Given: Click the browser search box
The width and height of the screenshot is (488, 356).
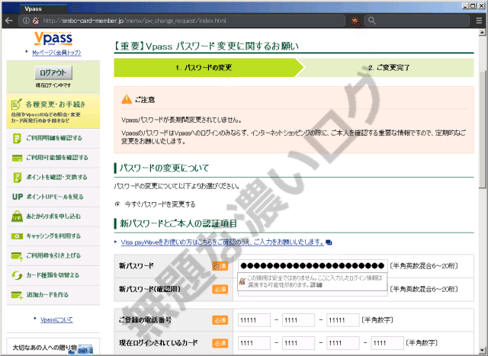Looking at the screenshot, I should click(x=417, y=21).
